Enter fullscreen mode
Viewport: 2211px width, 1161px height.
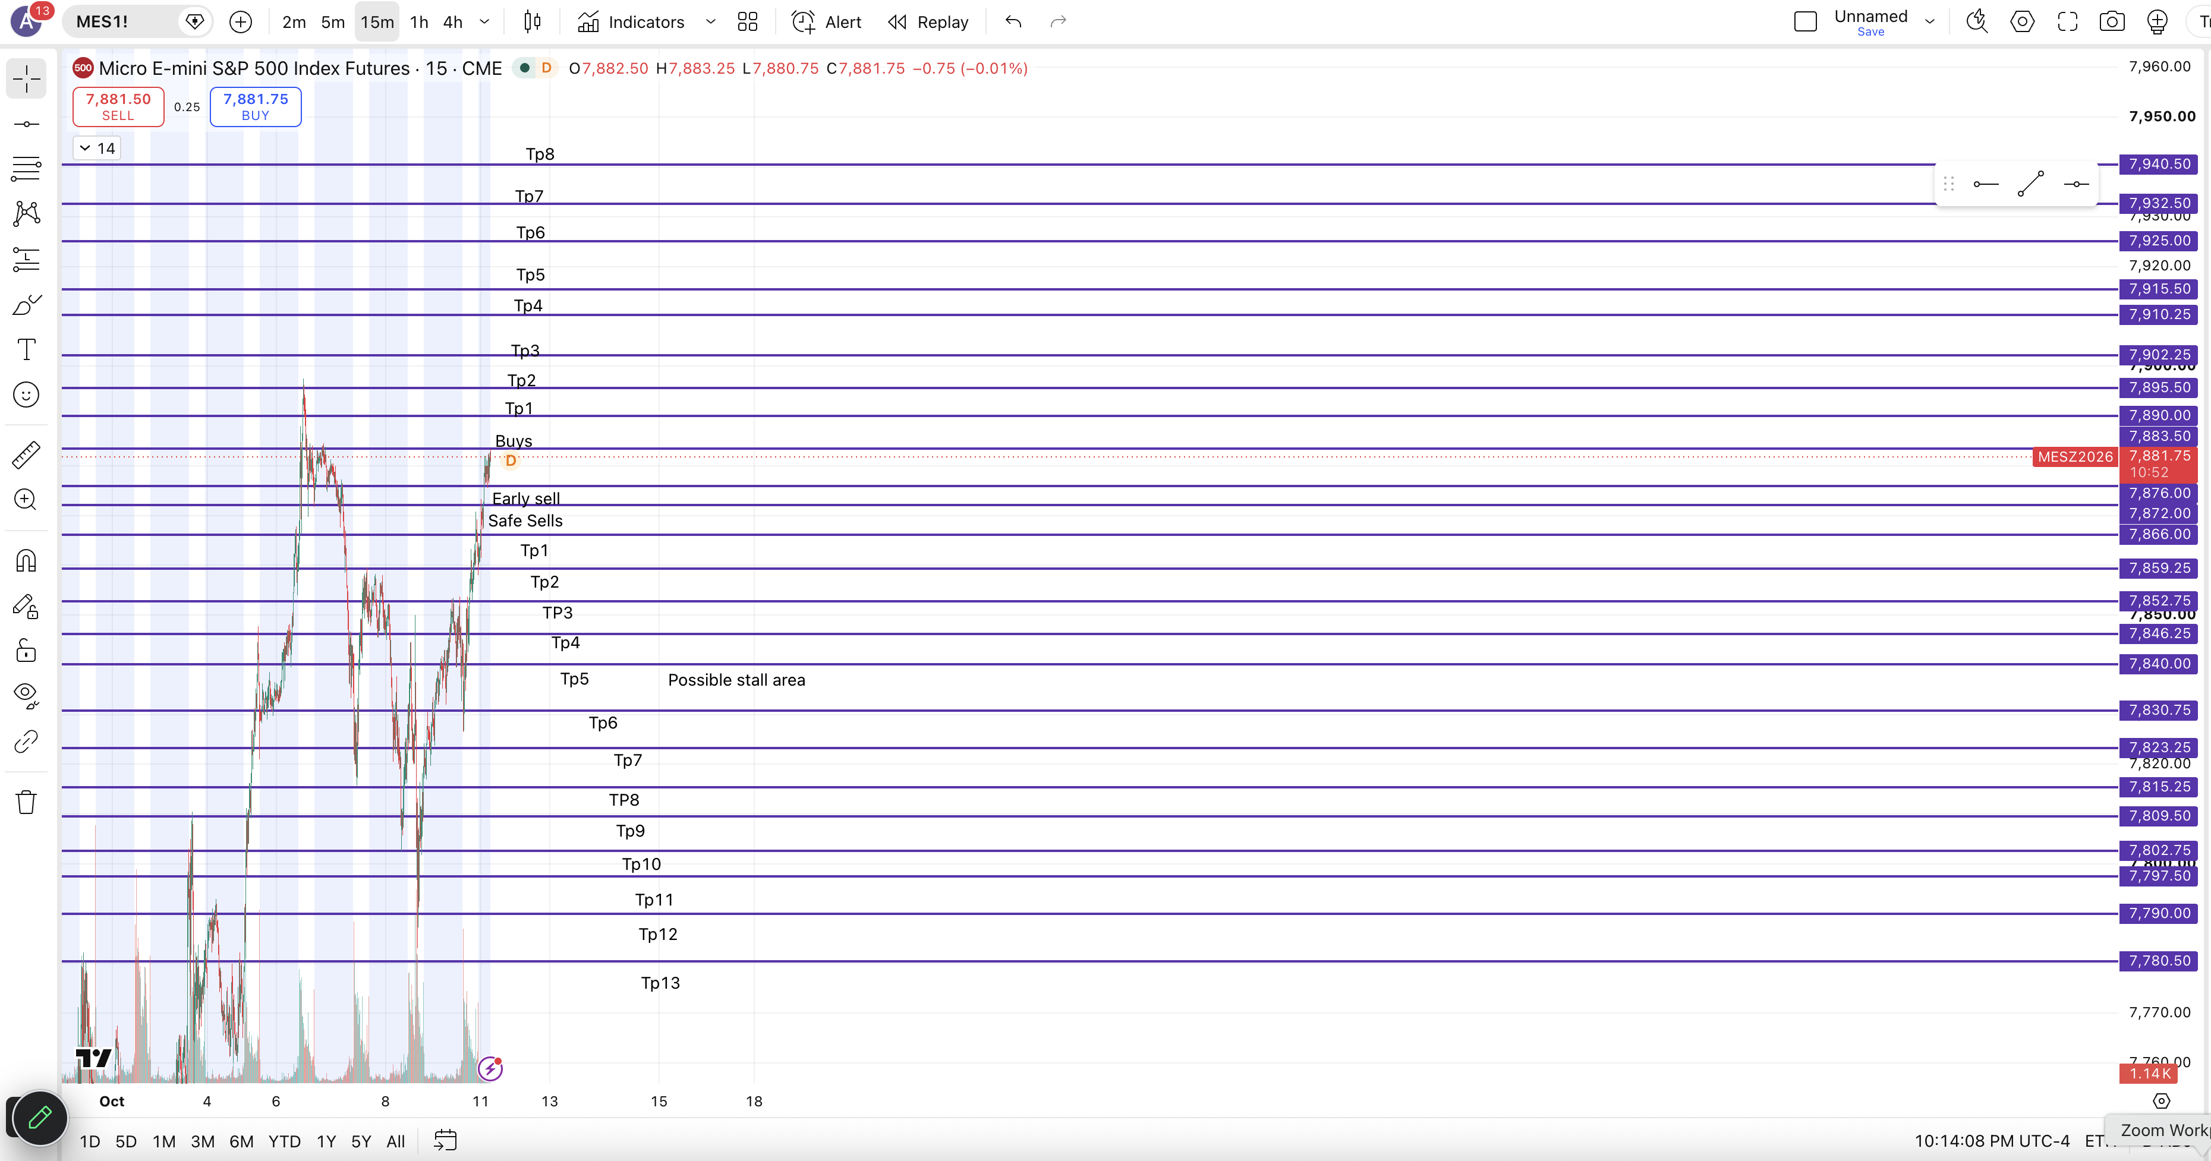coord(2068,21)
